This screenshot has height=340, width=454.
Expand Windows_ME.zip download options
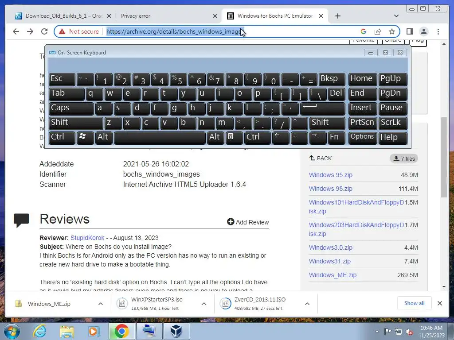tap(101, 304)
